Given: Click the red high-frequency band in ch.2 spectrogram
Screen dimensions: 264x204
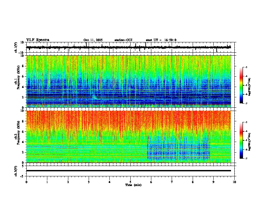Looking at the screenshot, I should (129, 120).
